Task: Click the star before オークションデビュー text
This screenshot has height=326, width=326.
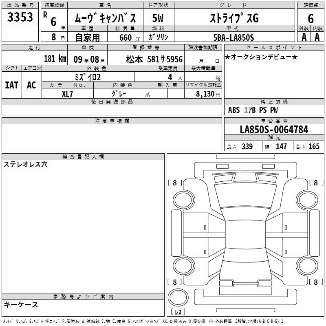Action: pos(227,57)
